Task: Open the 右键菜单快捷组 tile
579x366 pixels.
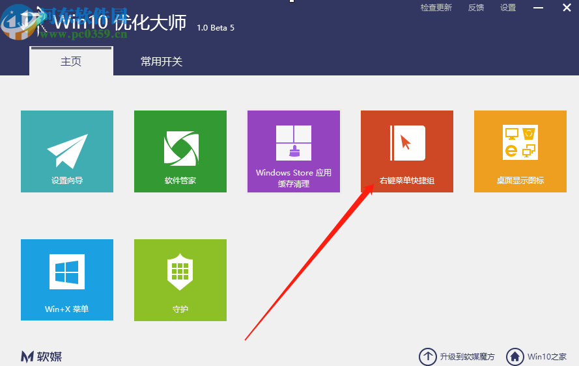Action: click(407, 151)
